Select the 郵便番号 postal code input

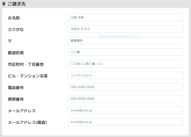(x=125, y=41)
